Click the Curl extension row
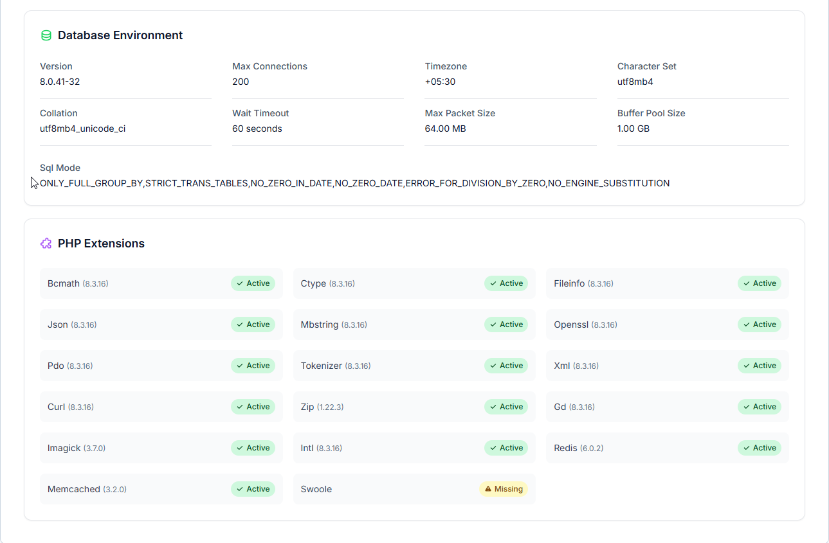 161,407
